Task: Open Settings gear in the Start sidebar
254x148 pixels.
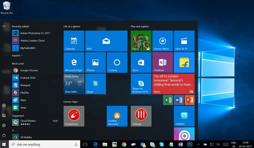Action: pos(4,125)
